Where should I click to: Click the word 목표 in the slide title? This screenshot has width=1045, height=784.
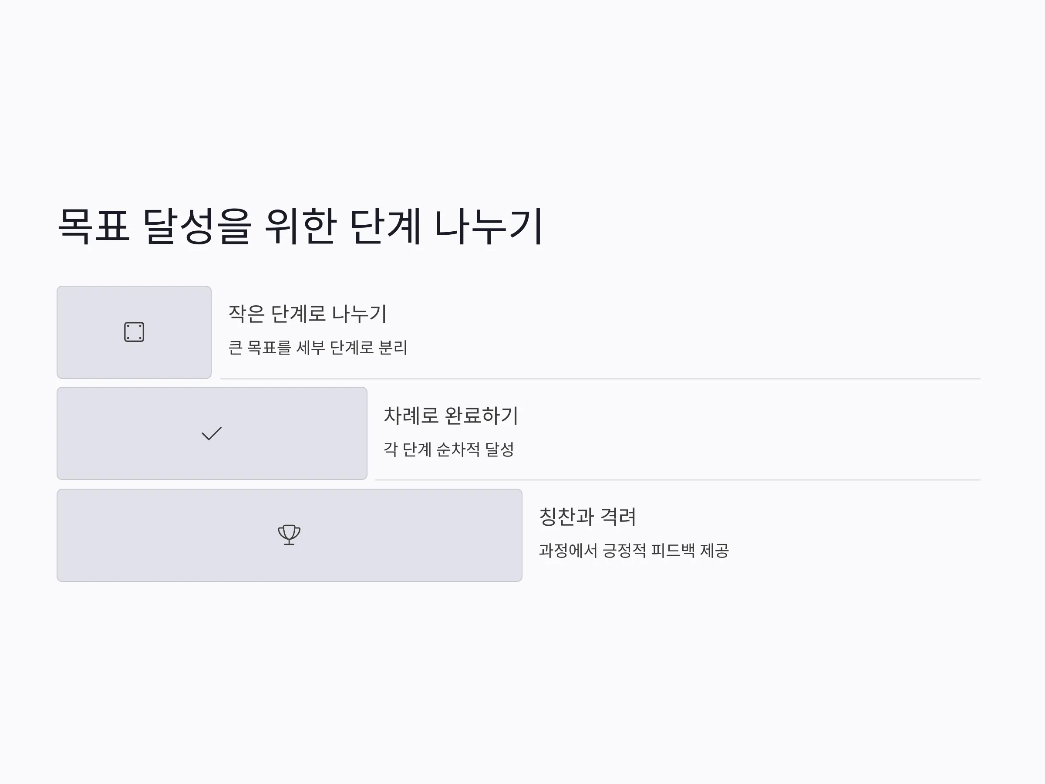click(x=94, y=226)
